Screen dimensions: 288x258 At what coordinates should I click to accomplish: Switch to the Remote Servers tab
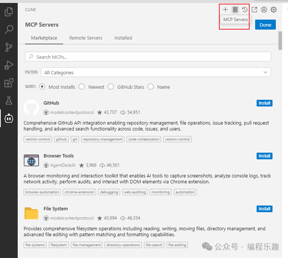(x=86, y=38)
